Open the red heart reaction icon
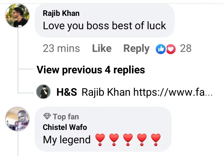This screenshot has width=223, height=156. pyautogui.click(x=171, y=49)
